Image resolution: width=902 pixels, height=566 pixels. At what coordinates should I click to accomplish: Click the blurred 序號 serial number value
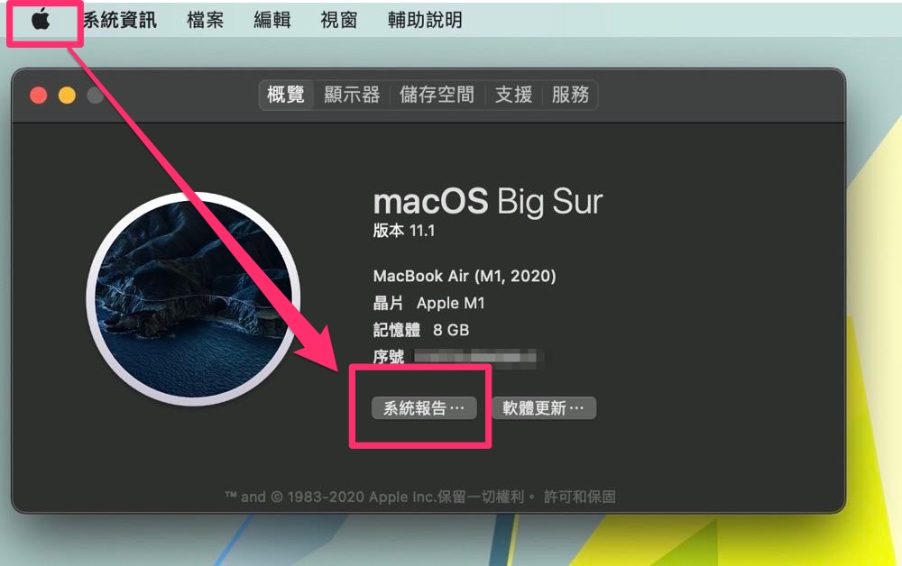click(475, 358)
